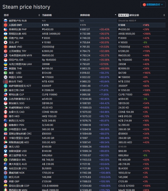The height and width of the screenshot is (191, 168).
Task: Sort by the converted price column arrow
Action: point(115,15)
